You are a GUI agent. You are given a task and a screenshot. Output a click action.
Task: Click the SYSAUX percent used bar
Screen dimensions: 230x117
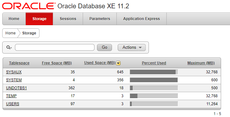[x=154, y=72]
